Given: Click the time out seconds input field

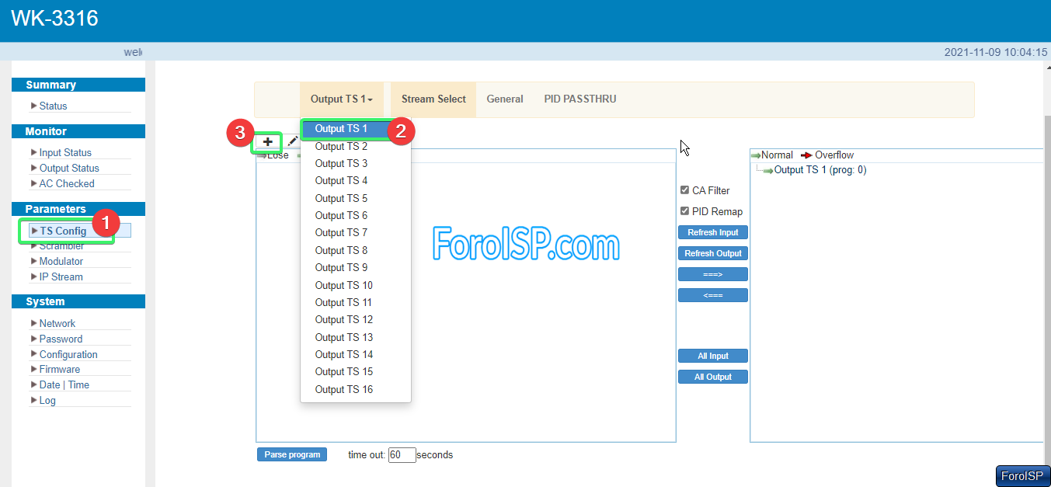Looking at the screenshot, I should coord(402,455).
